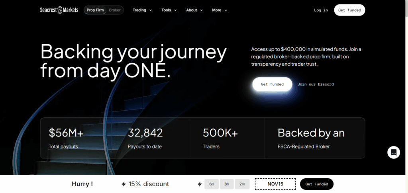This screenshot has width=408, height=193.
Task: Expand the Tools dropdown menu
Action: pyautogui.click(x=169, y=10)
